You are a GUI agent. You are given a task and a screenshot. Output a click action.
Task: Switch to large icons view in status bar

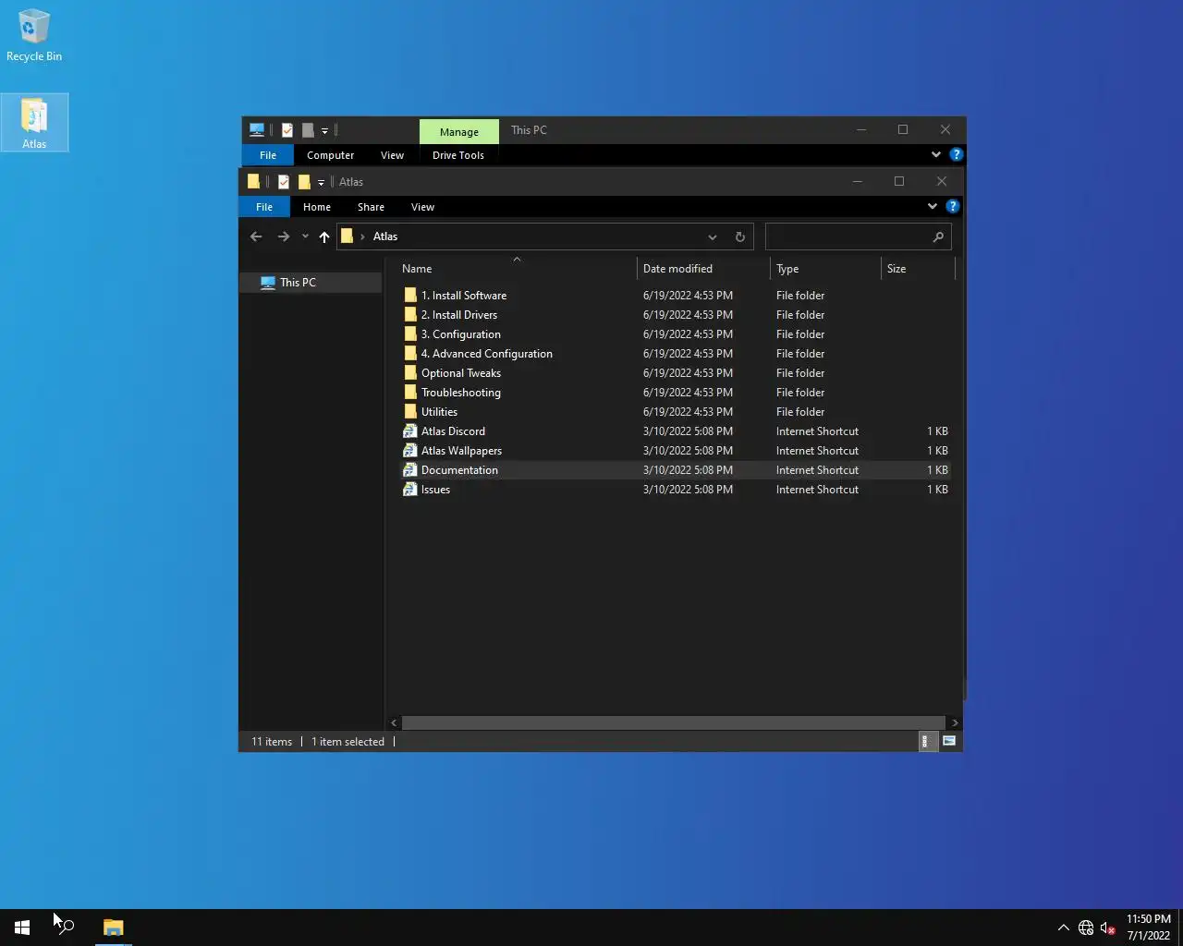(948, 741)
